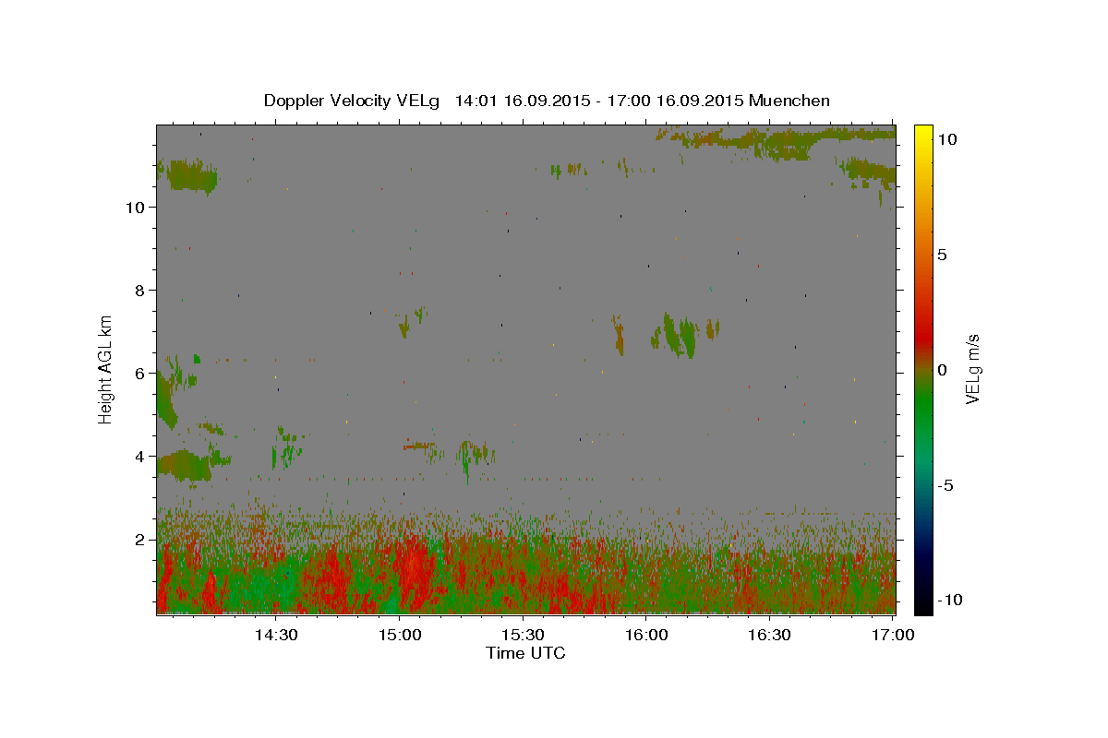
Task: Click the height tick label 6
Action: pyautogui.click(x=141, y=374)
